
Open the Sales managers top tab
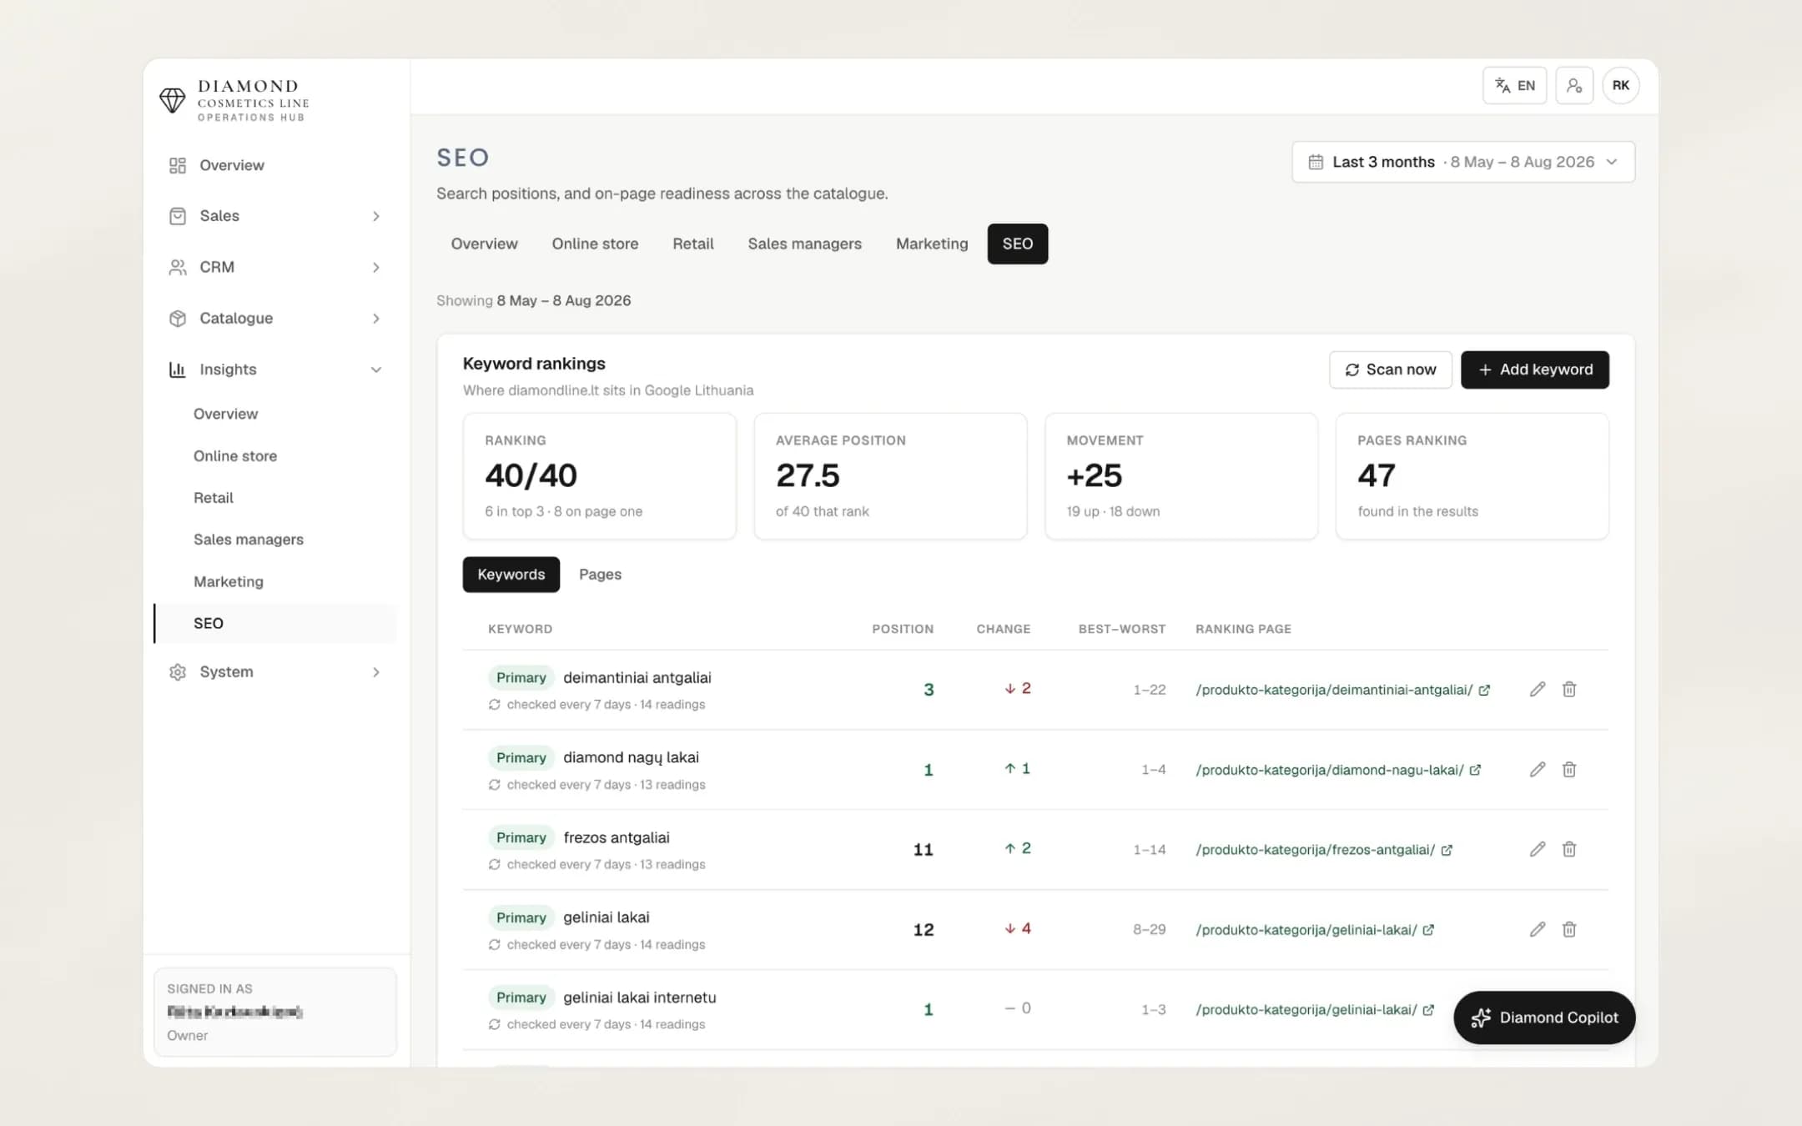[804, 244]
